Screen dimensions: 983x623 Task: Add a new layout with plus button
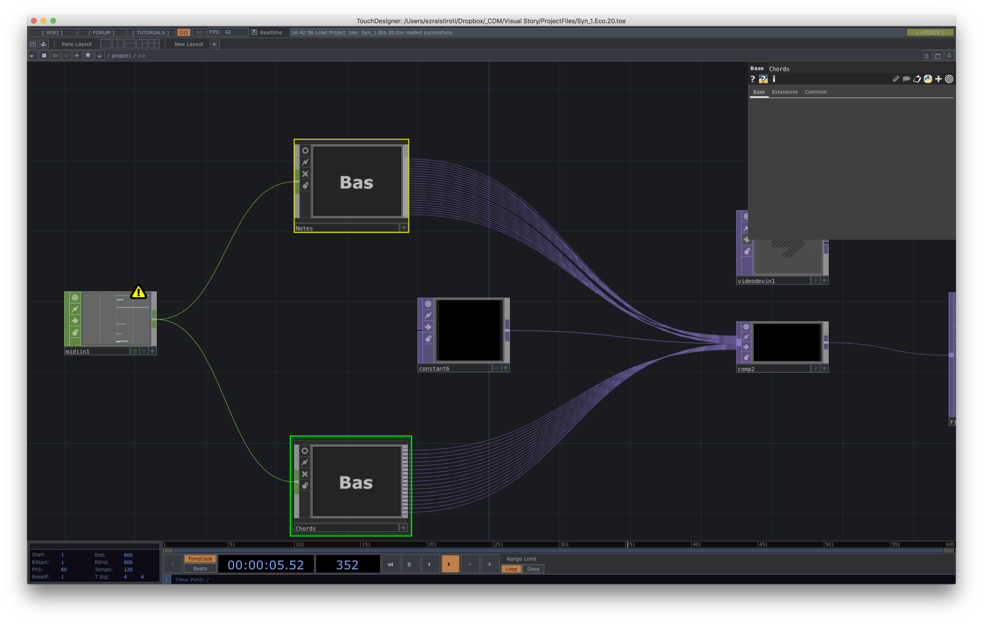[214, 44]
